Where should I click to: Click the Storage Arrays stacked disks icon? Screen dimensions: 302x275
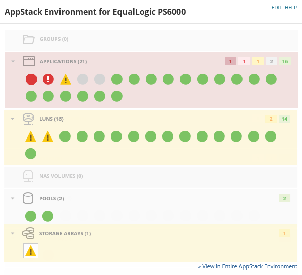coord(28,233)
